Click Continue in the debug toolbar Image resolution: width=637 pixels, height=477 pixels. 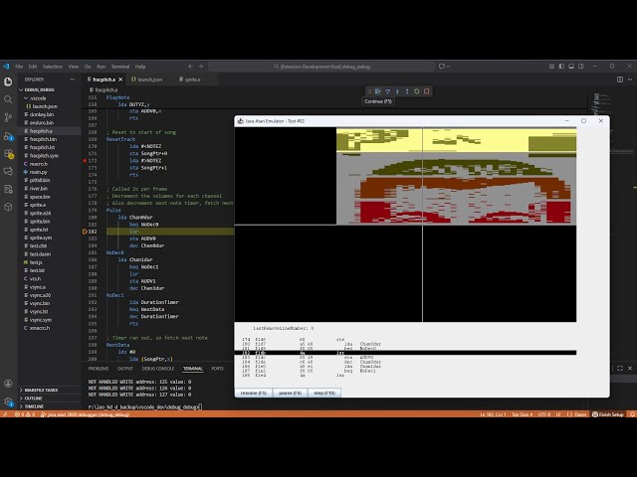(378, 91)
